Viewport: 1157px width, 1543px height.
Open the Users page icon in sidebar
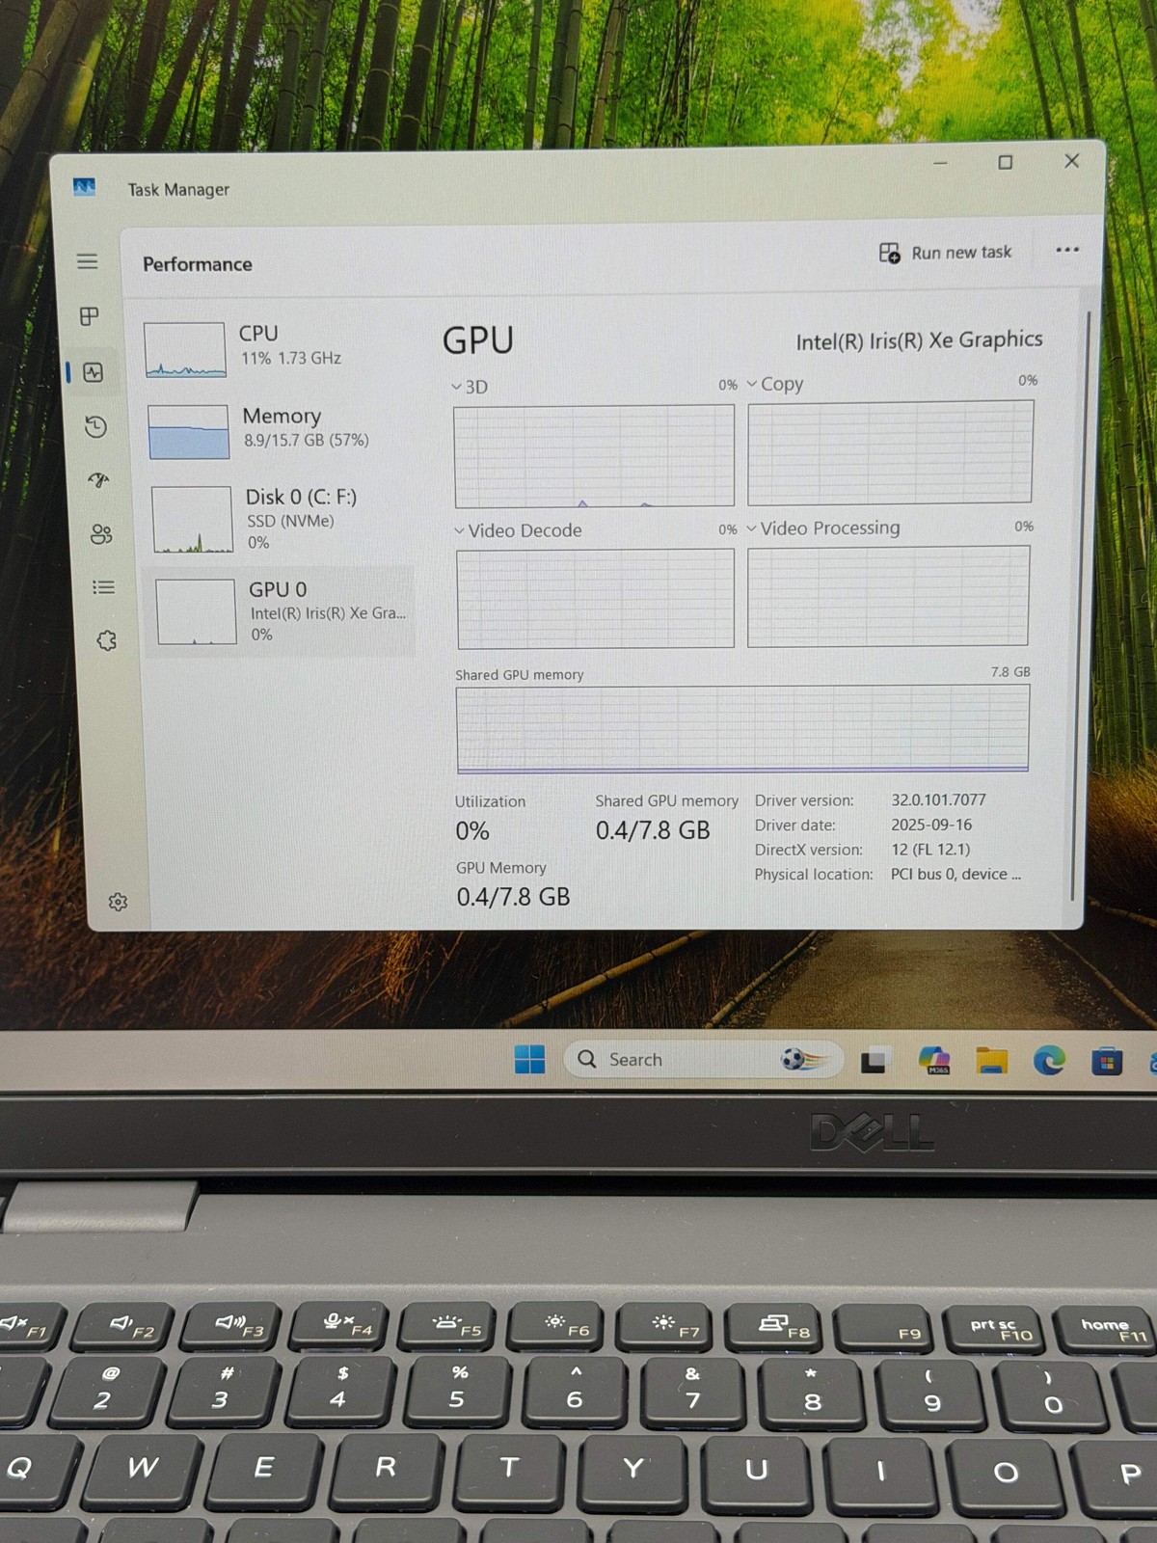pyautogui.click(x=101, y=534)
